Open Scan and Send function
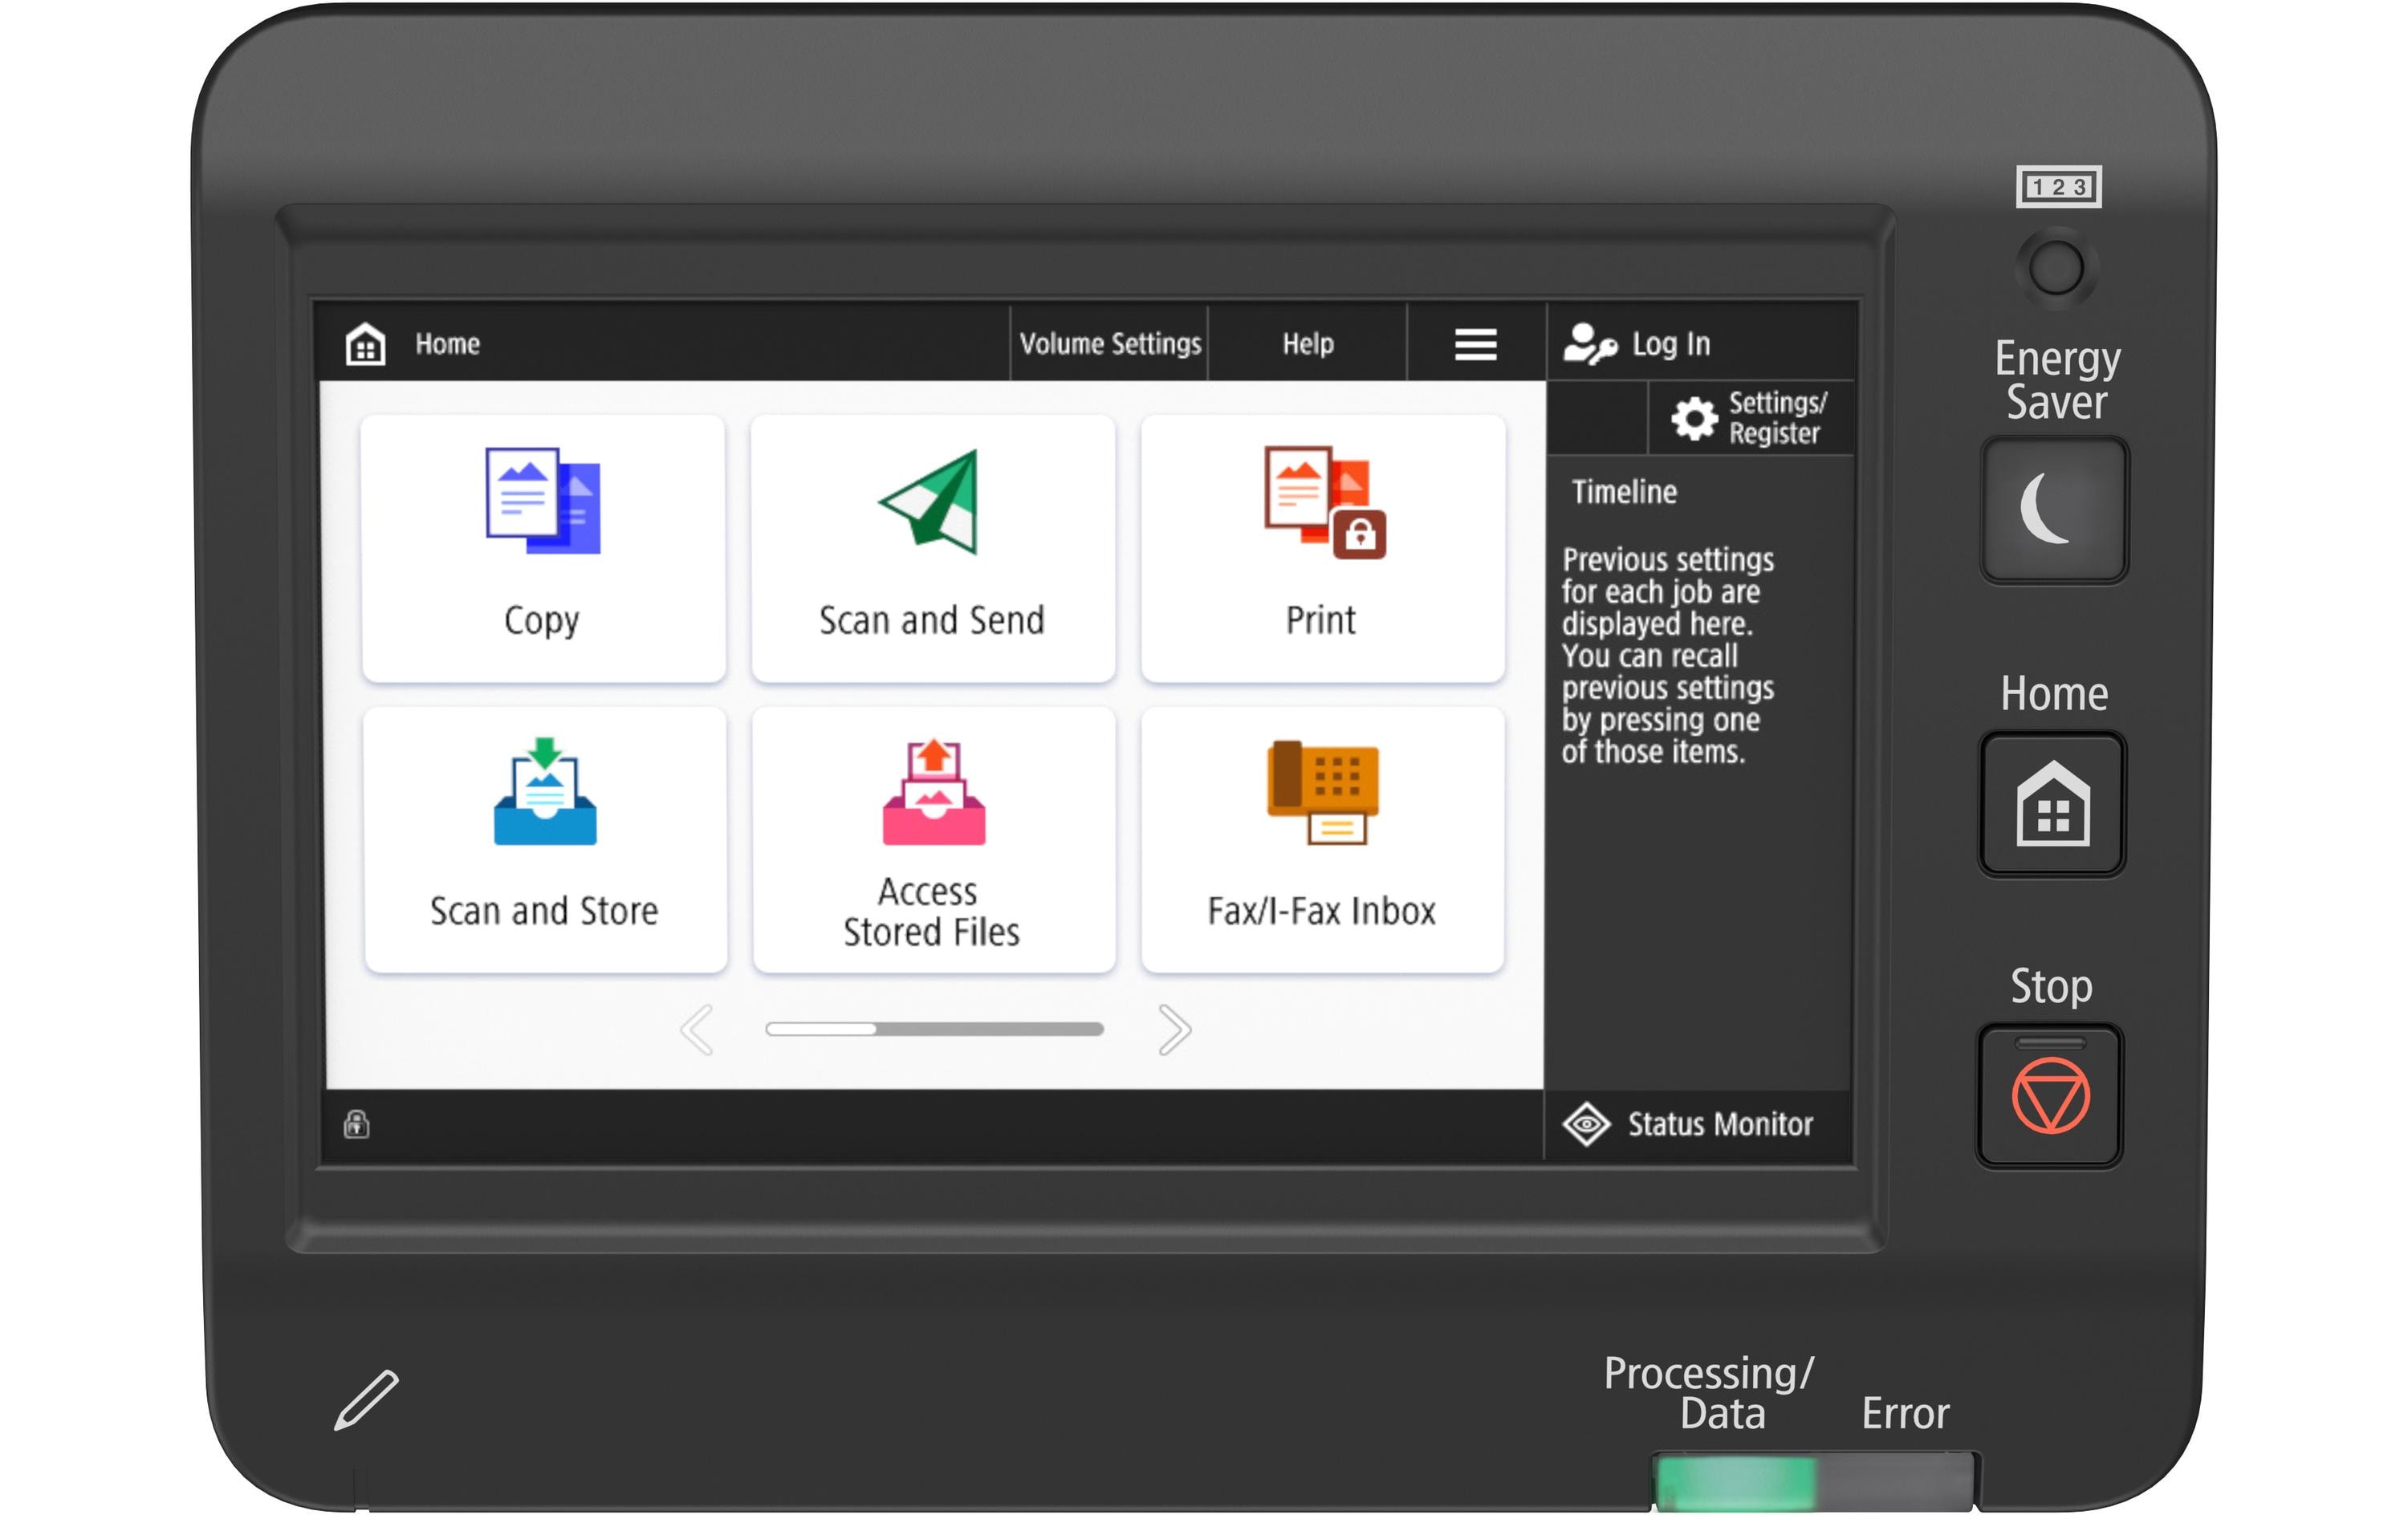The width and height of the screenshot is (2408, 1515). point(932,548)
